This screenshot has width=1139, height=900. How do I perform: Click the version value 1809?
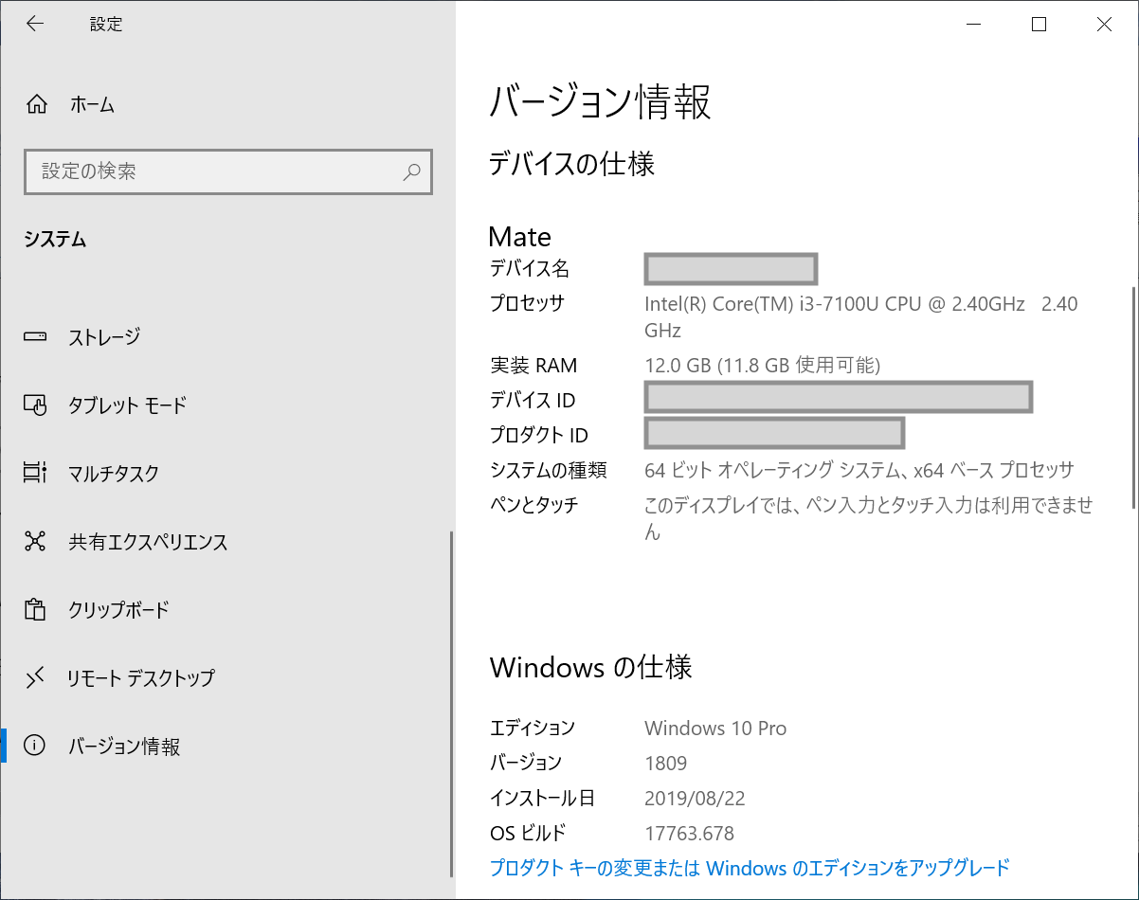click(x=665, y=764)
